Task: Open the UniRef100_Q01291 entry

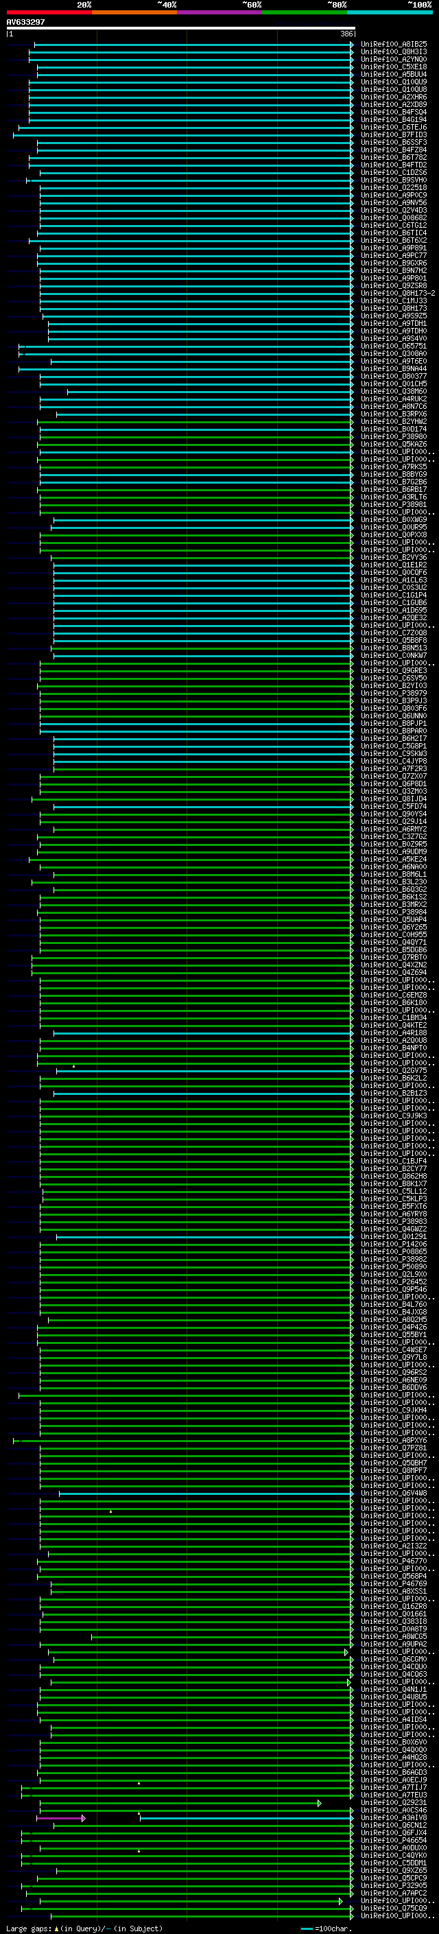Action: [394, 1236]
